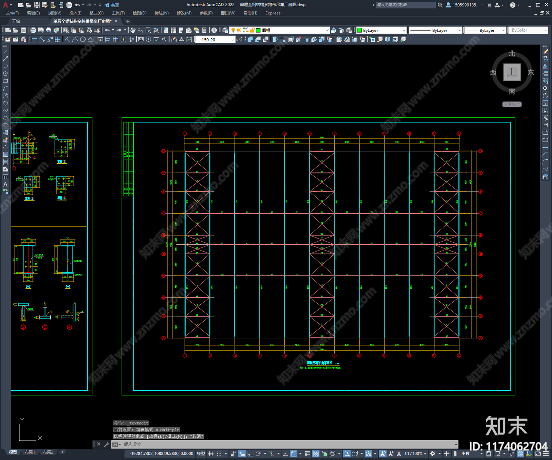Open the QuickCalc calculator icon
Image resolution: width=552 pixels, height=460 pixels.
(204, 30)
